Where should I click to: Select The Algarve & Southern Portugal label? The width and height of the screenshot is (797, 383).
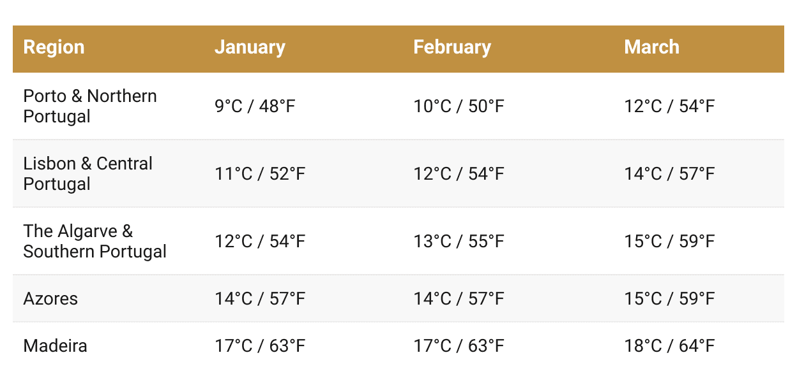95,242
